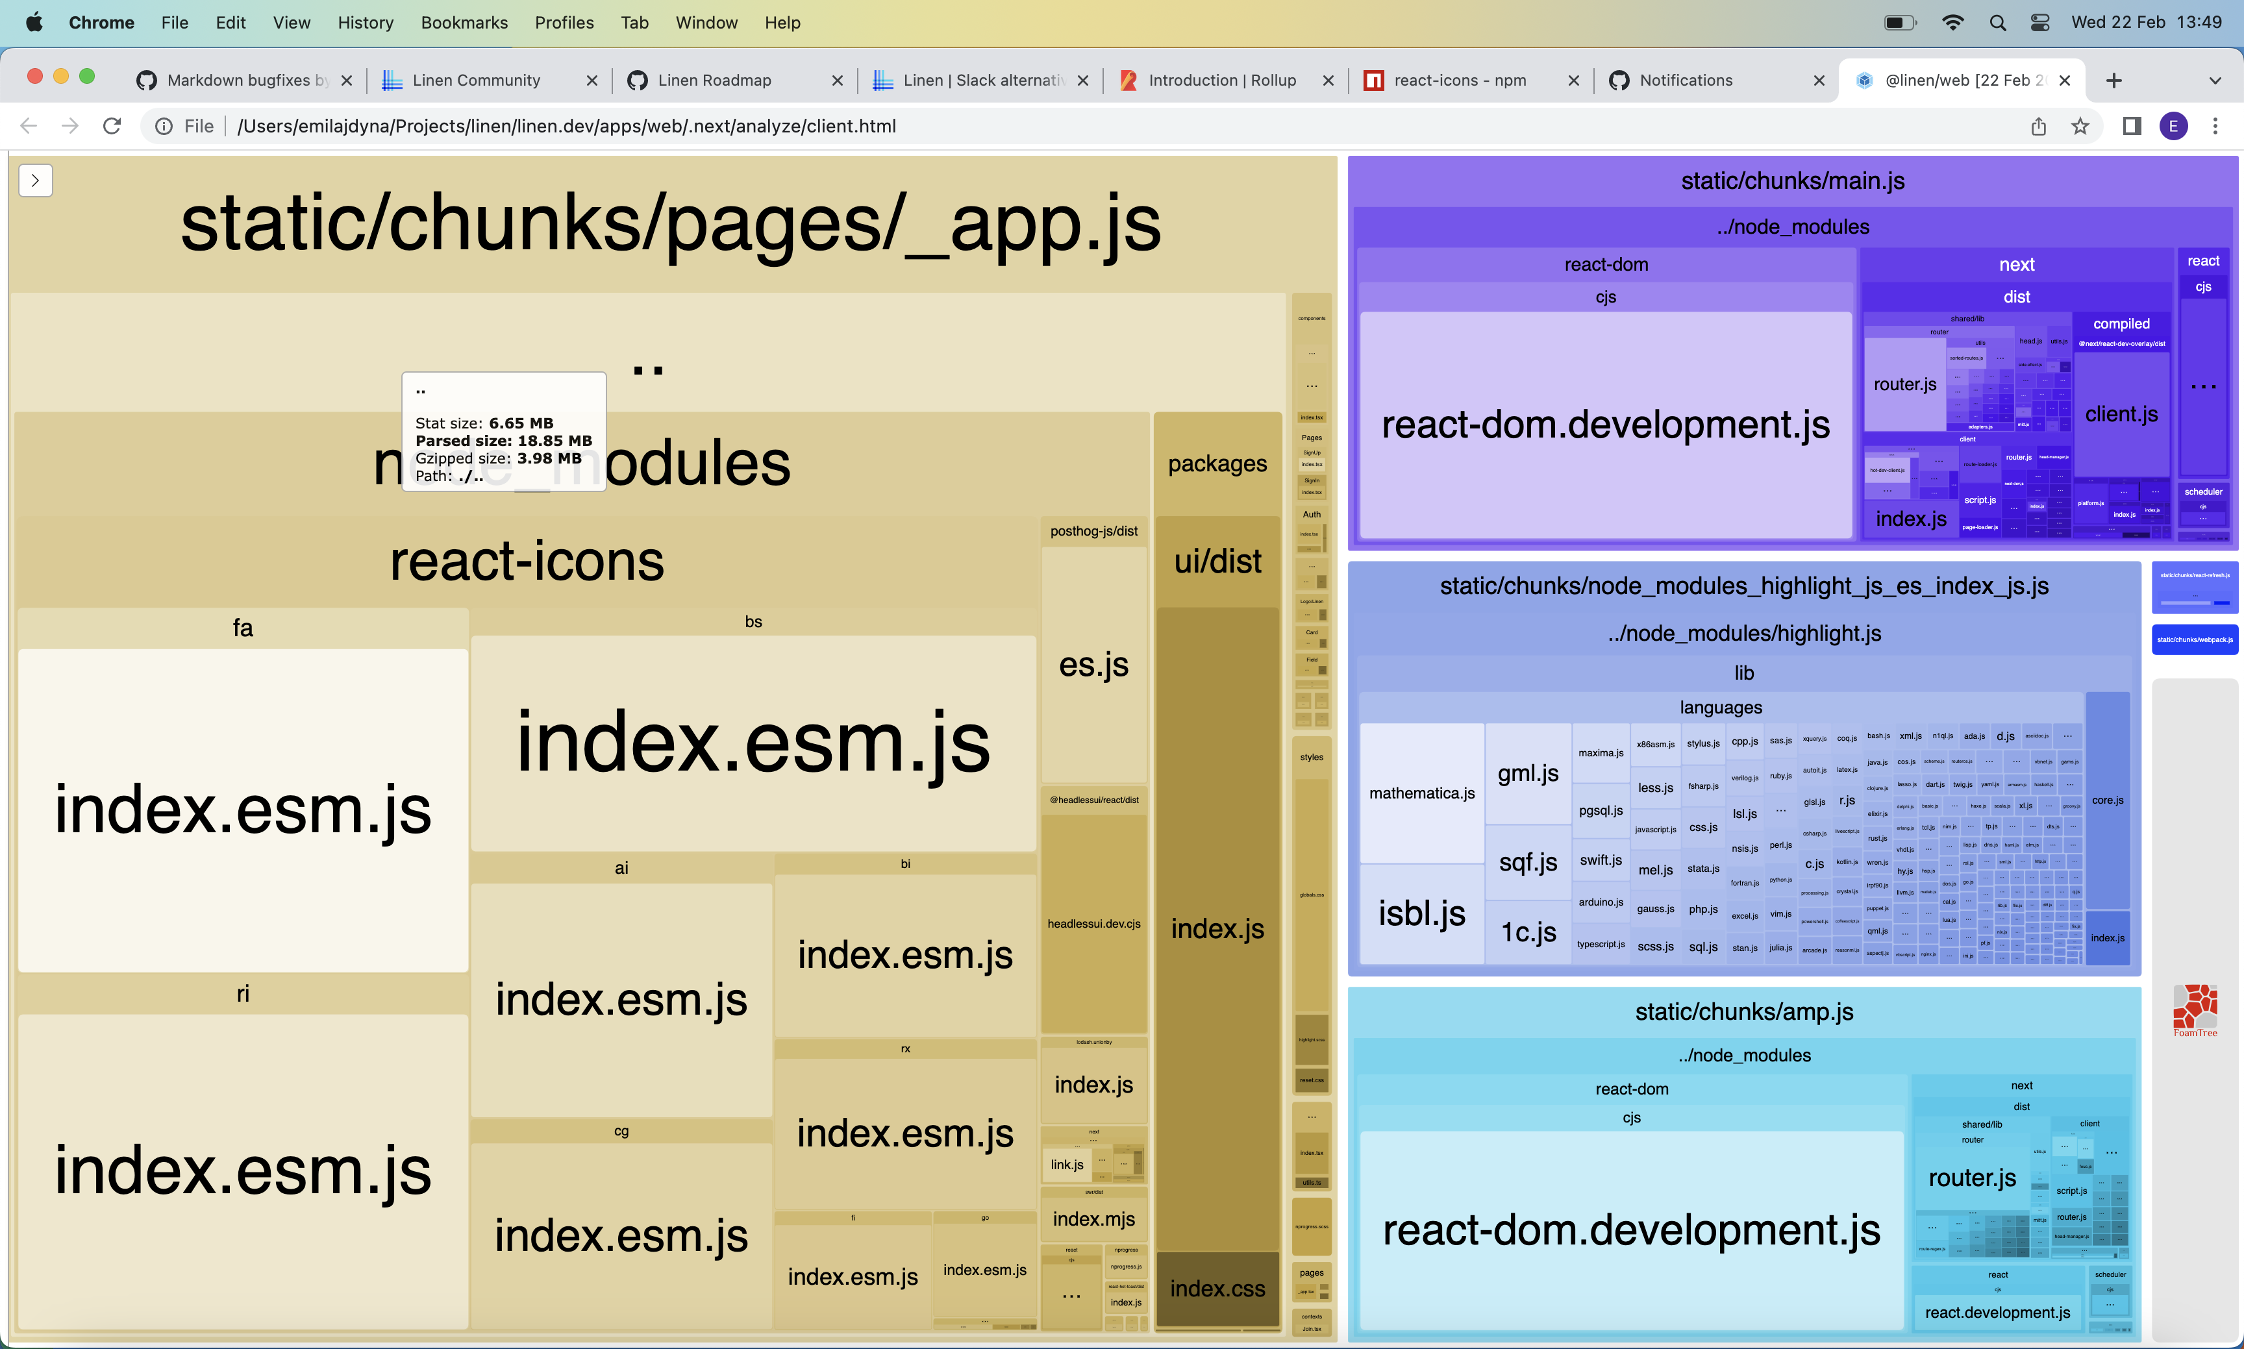The width and height of the screenshot is (2244, 1349).
Task: Click the share page icon
Action: point(2039,127)
